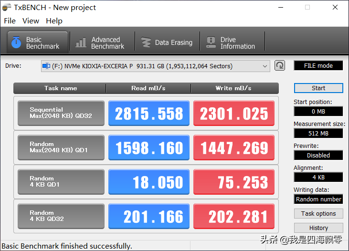Click the Drive Information icon

(211, 42)
